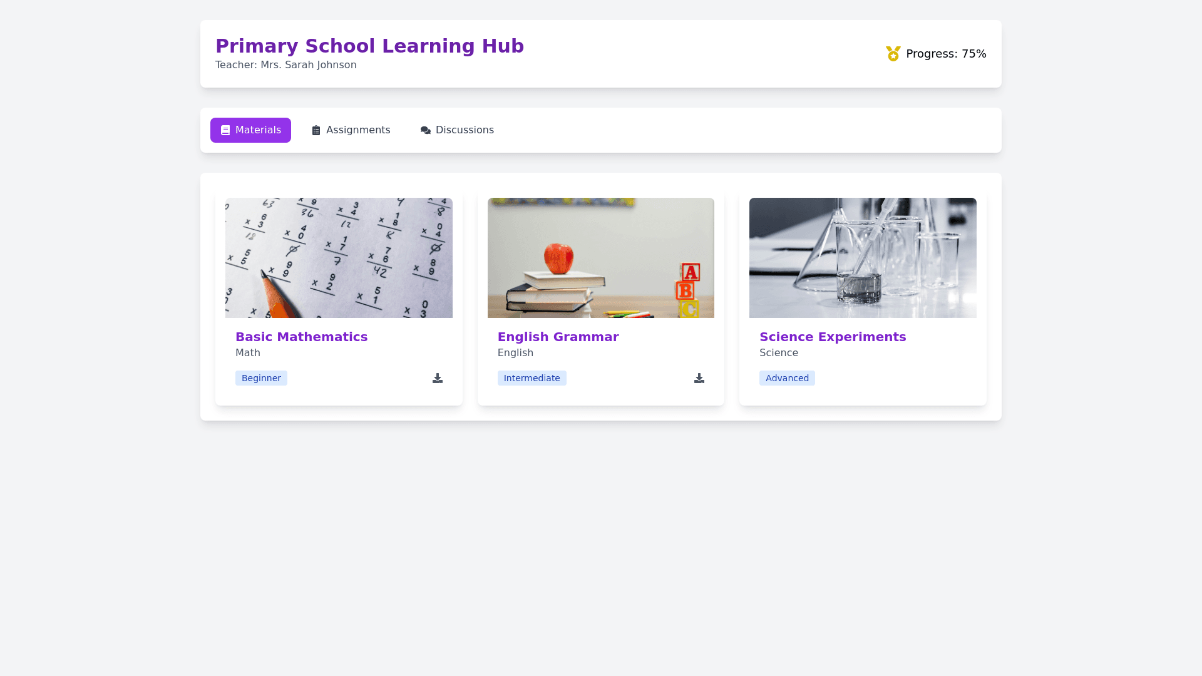The width and height of the screenshot is (1202, 676).
Task: Click the math worksheet thumbnail image
Action: click(339, 258)
